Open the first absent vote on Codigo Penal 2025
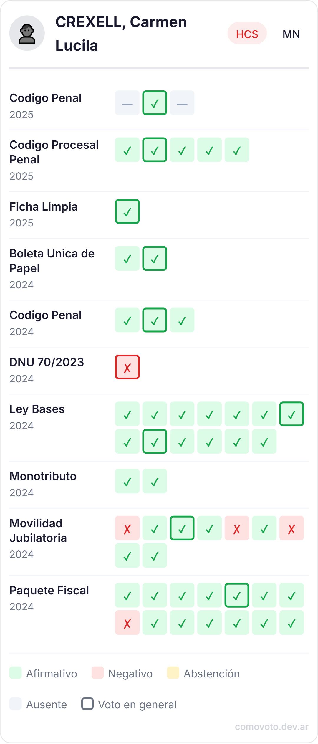 [x=127, y=103]
